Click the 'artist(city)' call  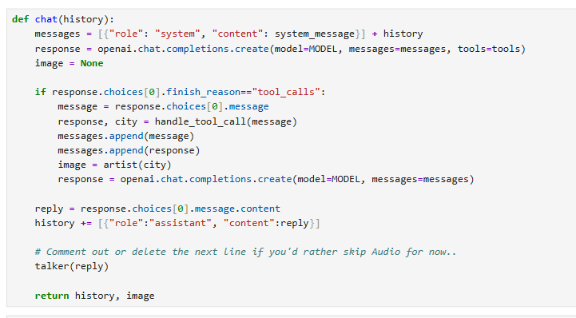[137, 165]
